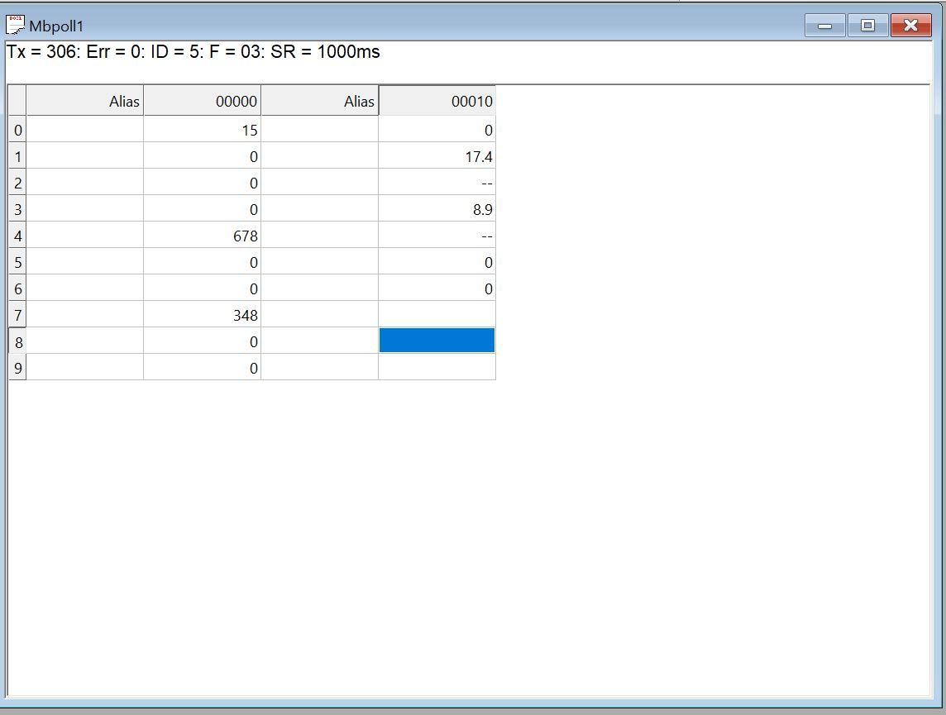Select row header 7

click(17, 315)
